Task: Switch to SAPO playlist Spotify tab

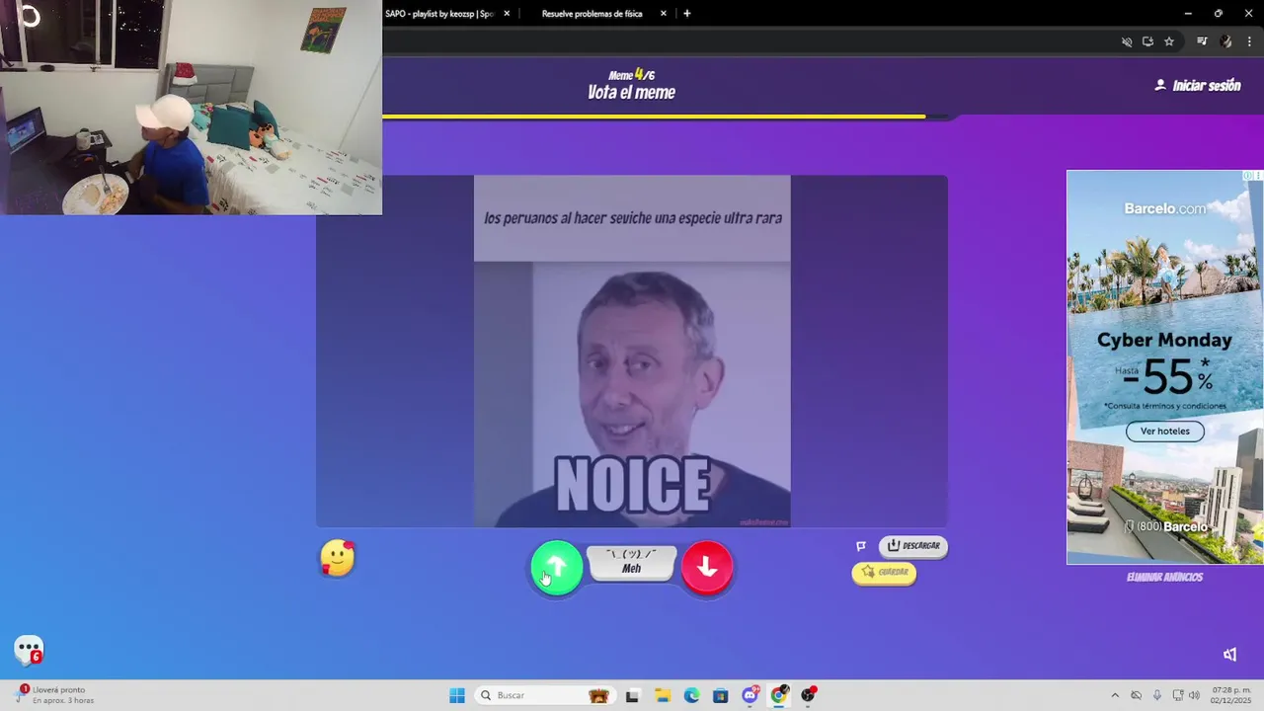Action: [440, 14]
